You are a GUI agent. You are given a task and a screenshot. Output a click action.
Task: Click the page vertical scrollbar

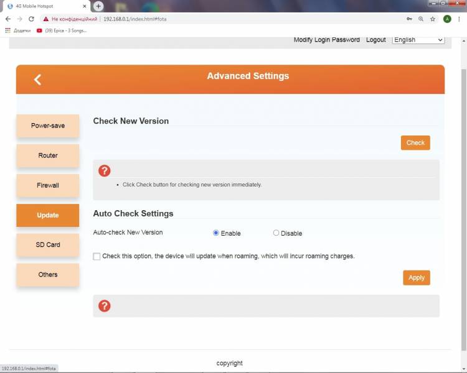pyautogui.click(x=464, y=208)
